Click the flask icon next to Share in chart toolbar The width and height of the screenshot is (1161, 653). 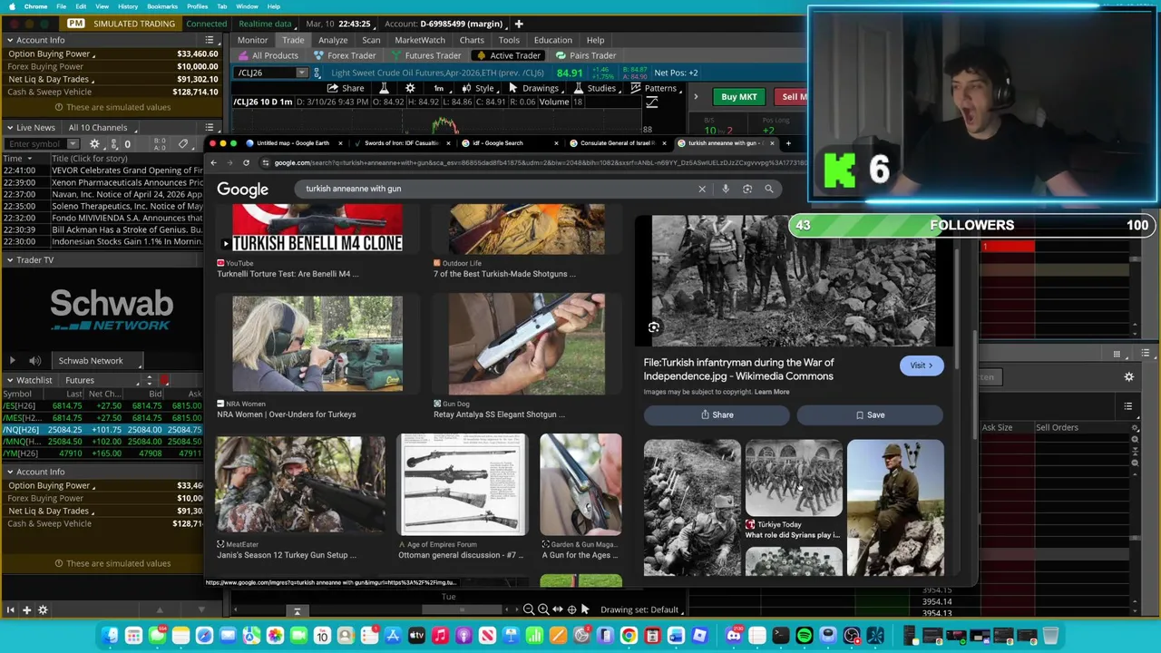coord(384,88)
